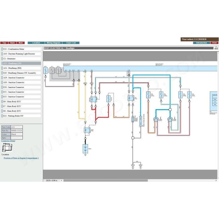Click the Color value Black cell
The width and height of the screenshot is (219, 219).
coord(17,134)
